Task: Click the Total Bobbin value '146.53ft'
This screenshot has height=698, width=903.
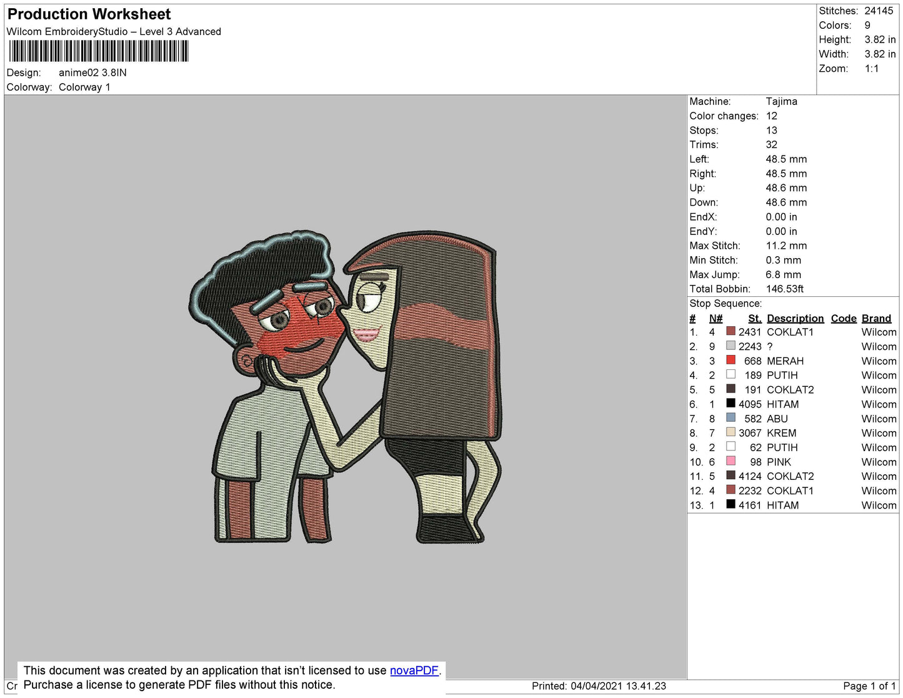Action: tap(785, 289)
